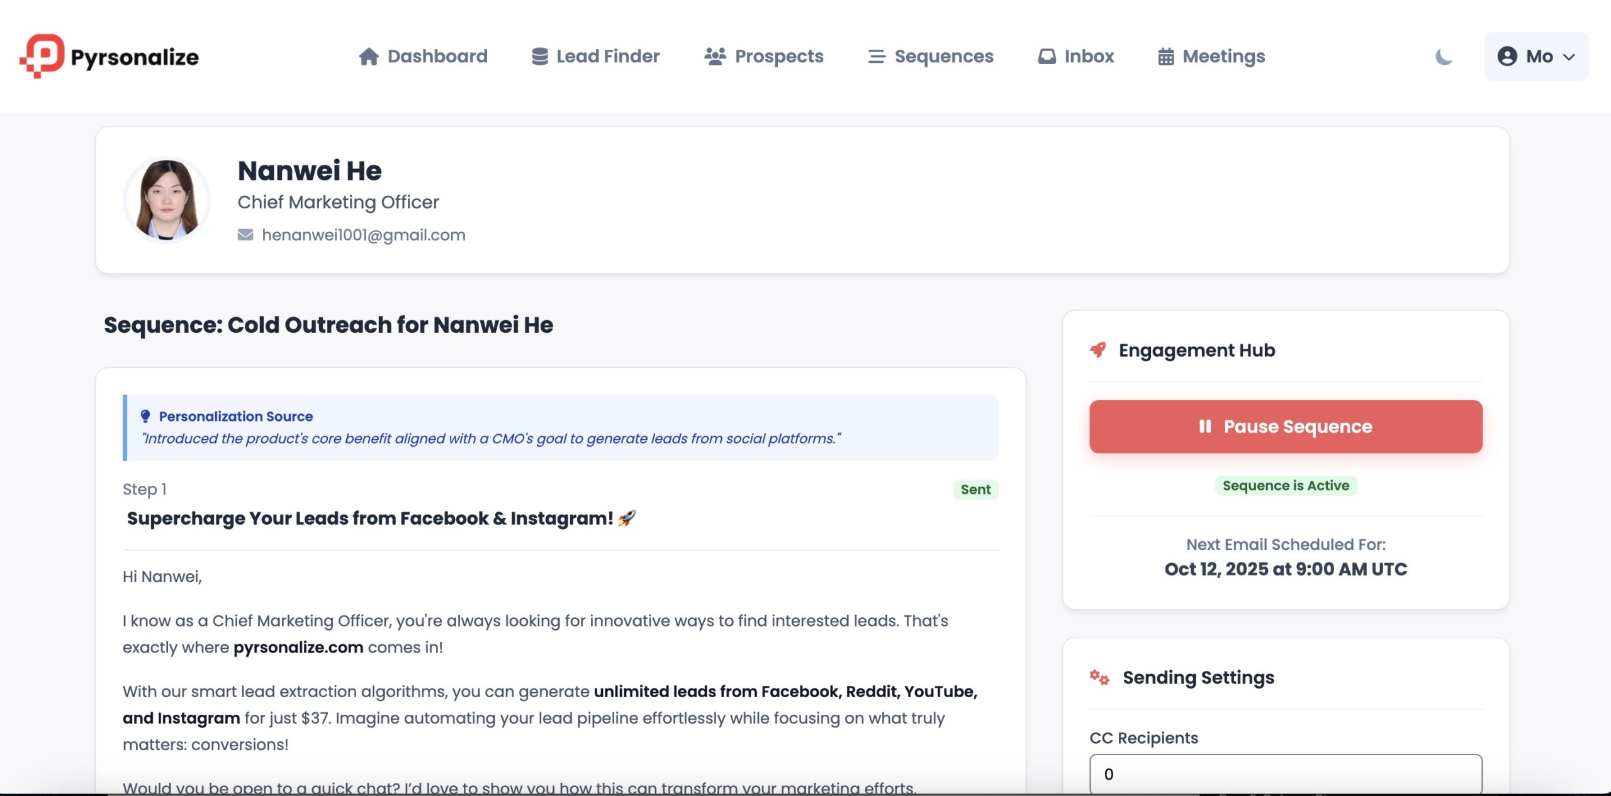This screenshot has height=796, width=1611.
Task: Click the Engagement Hub rocket icon
Action: (x=1098, y=350)
